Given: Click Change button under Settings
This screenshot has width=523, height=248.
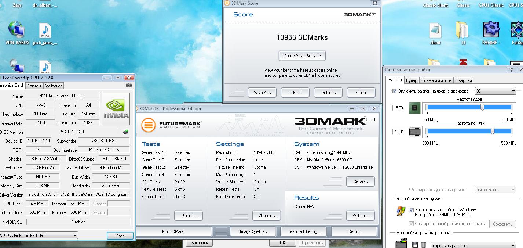Looking at the screenshot, I should click(x=267, y=216).
